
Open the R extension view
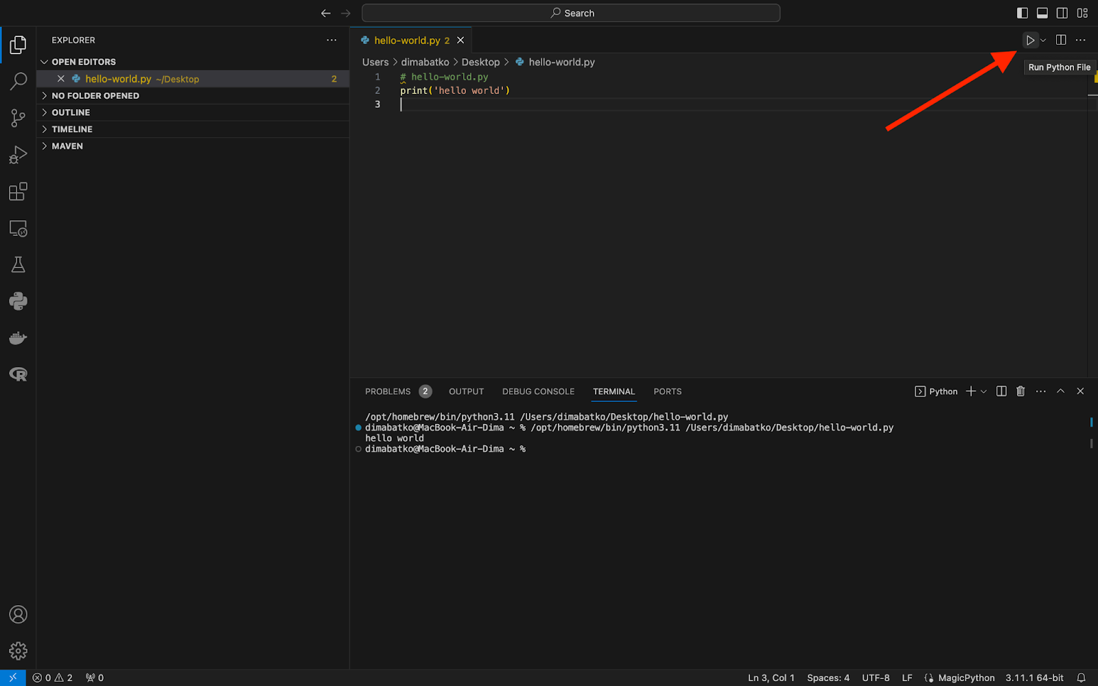pyautogui.click(x=18, y=375)
